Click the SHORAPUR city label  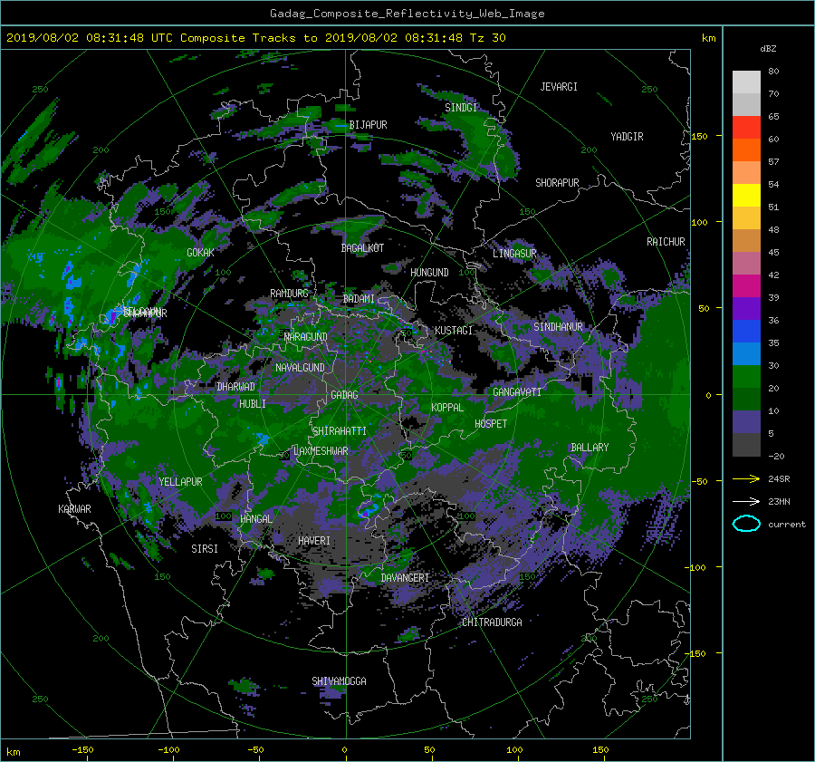pos(557,183)
